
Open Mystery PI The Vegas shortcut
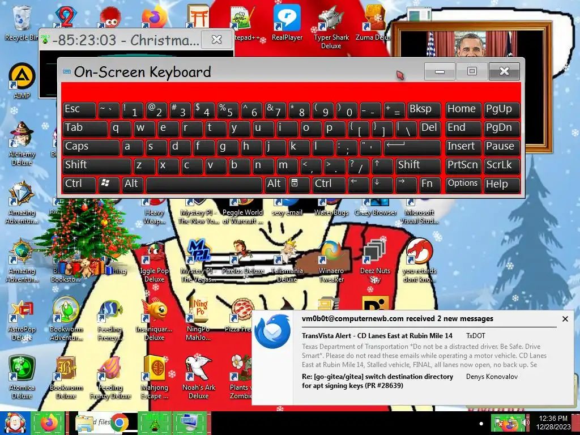click(198, 262)
